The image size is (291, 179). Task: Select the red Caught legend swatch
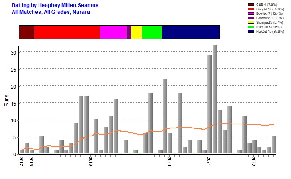pyautogui.click(x=251, y=10)
